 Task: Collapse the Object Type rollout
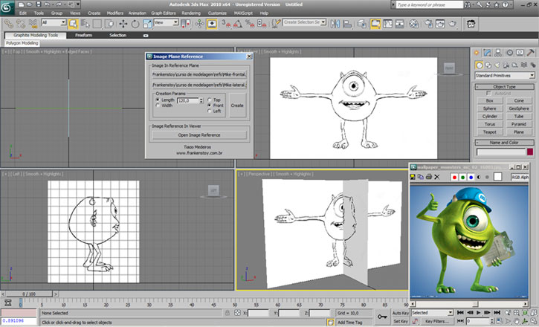tap(505, 86)
